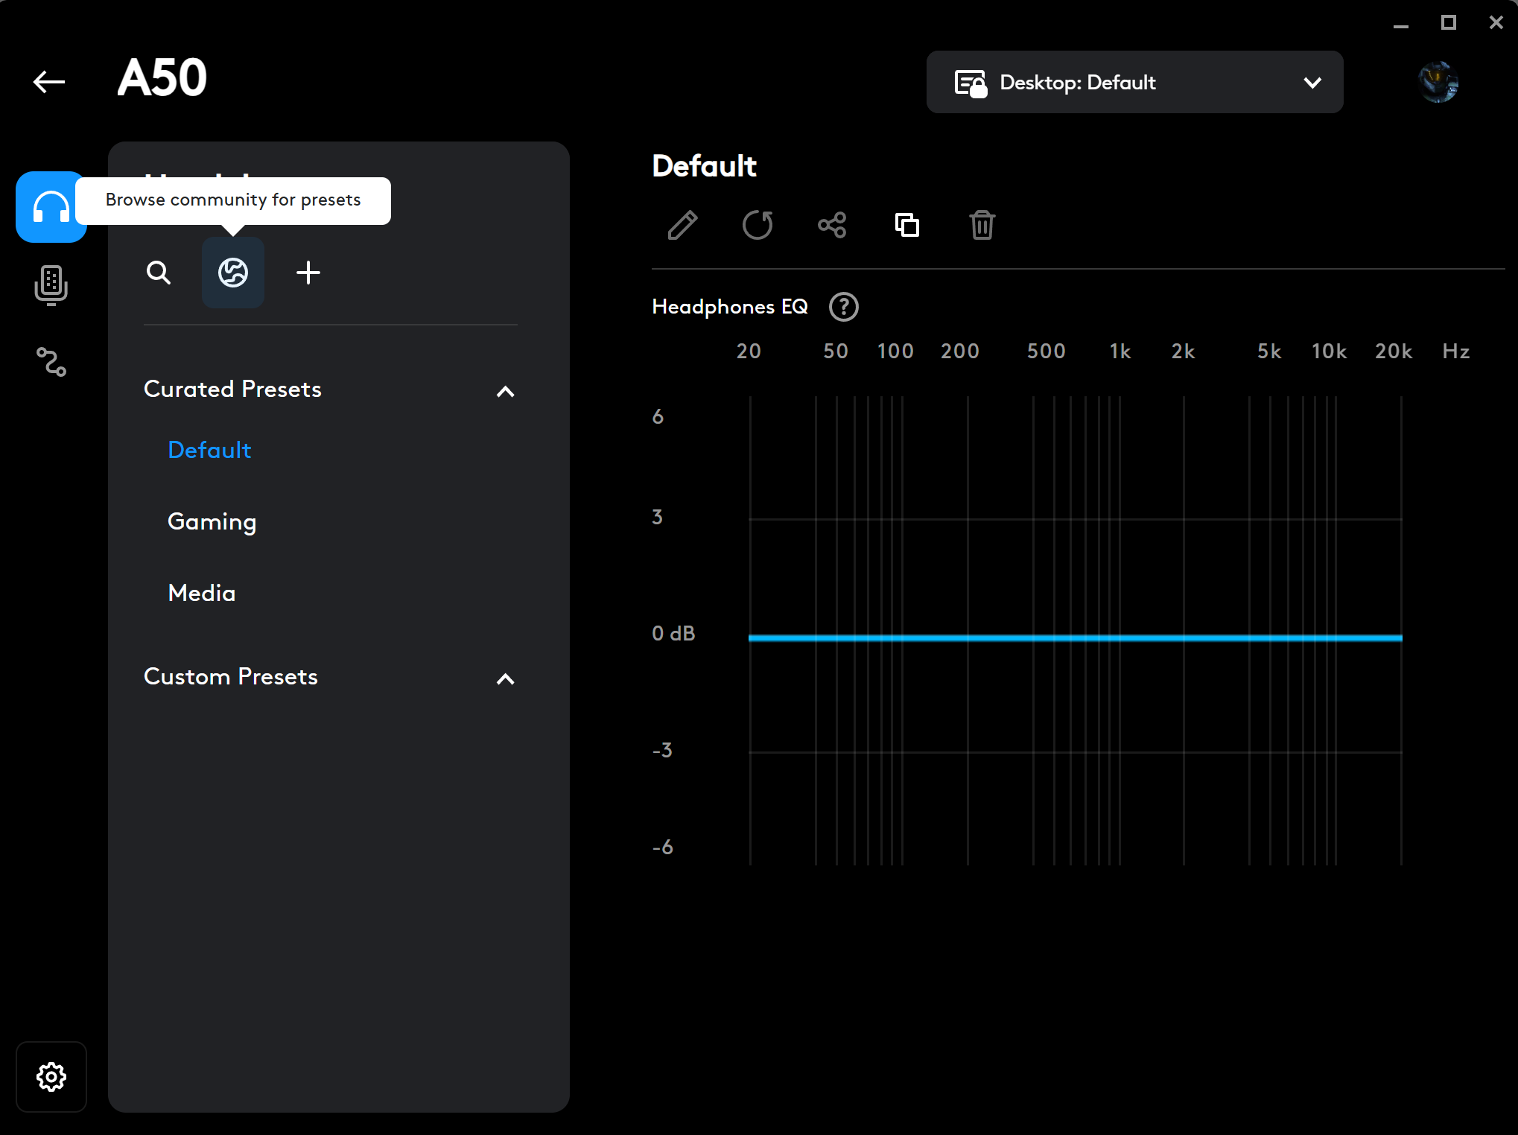Open the user profile avatar
The height and width of the screenshot is (1135, 1518).
pyautogui.click(x=1438, y=82)
